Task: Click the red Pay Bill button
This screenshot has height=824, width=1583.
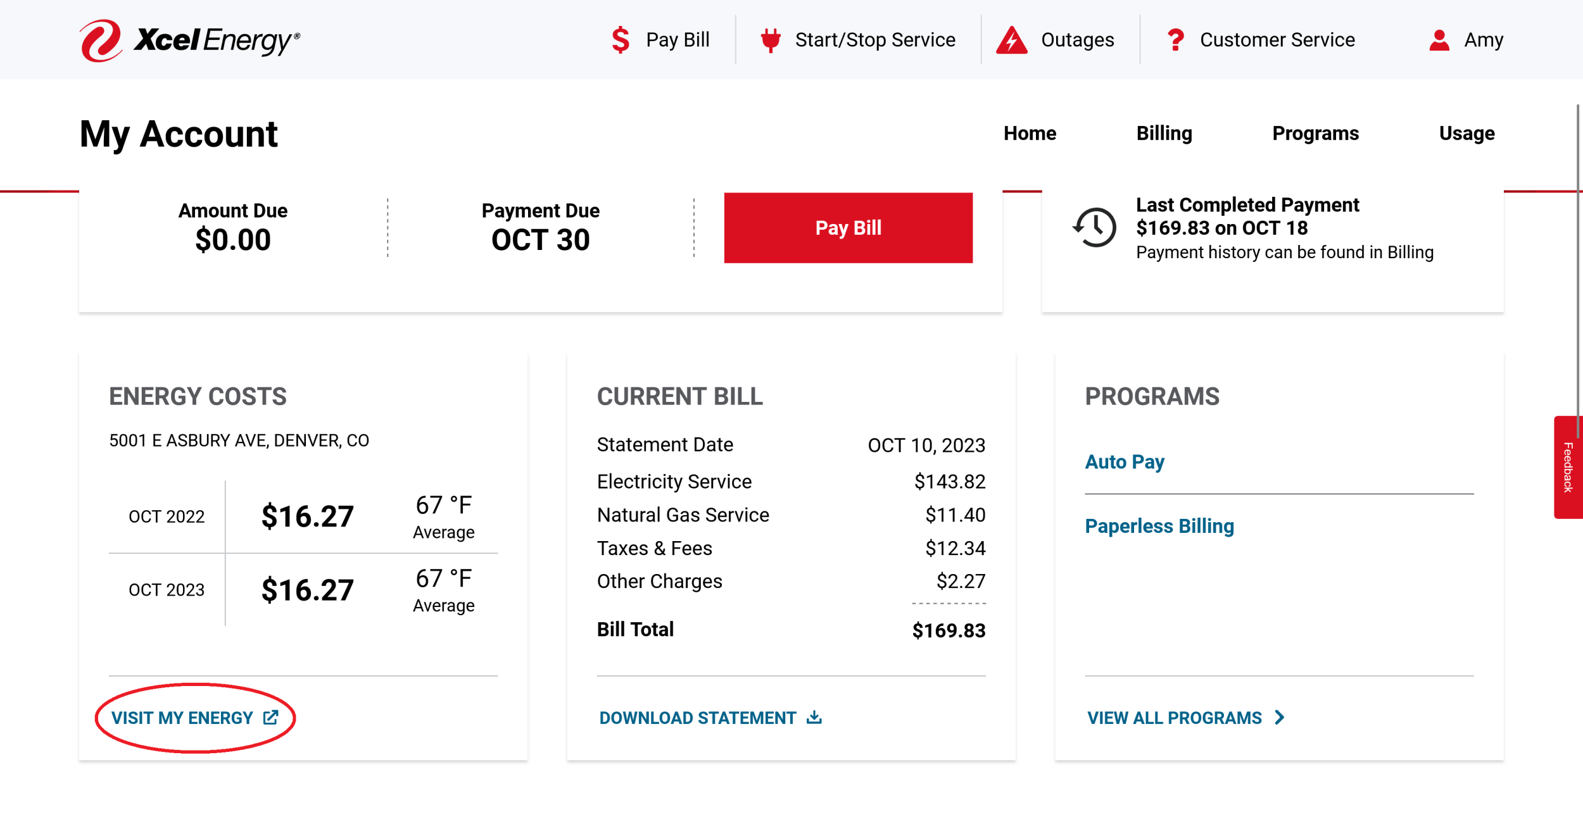Action: (848, 228)
